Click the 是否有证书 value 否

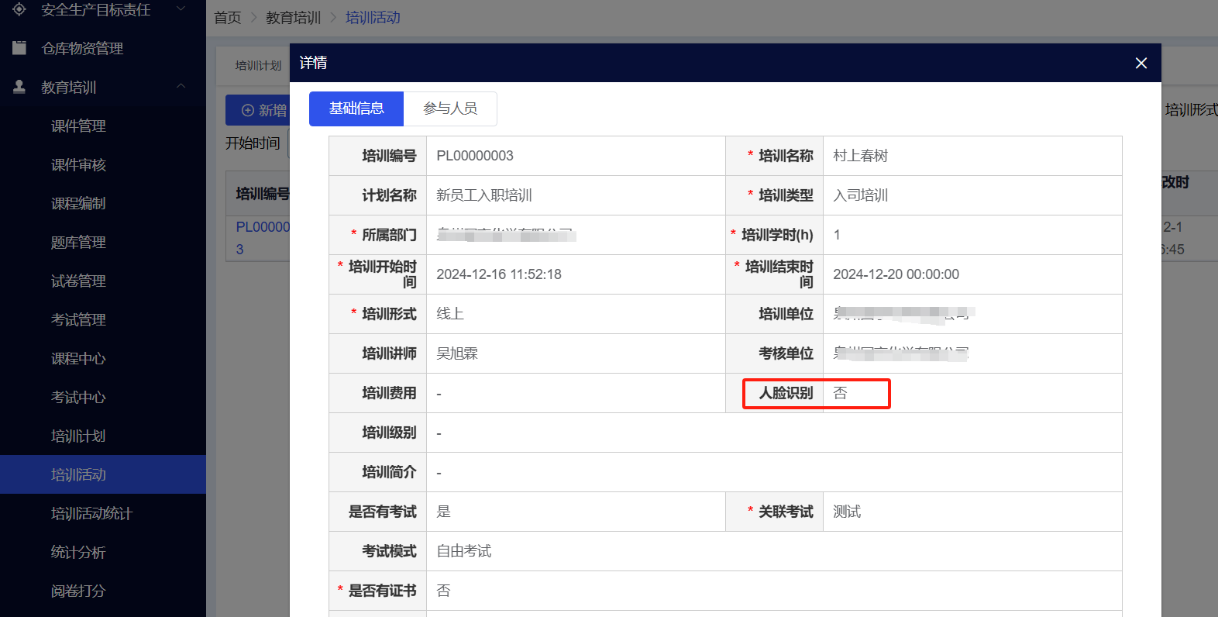[x=443, y=591]
